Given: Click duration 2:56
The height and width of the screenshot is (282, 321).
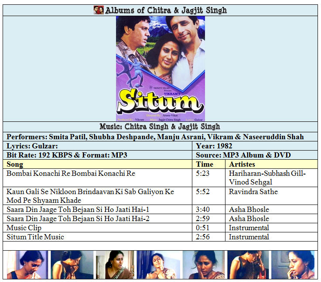Looking at the screenshot, I should point(203,237).
